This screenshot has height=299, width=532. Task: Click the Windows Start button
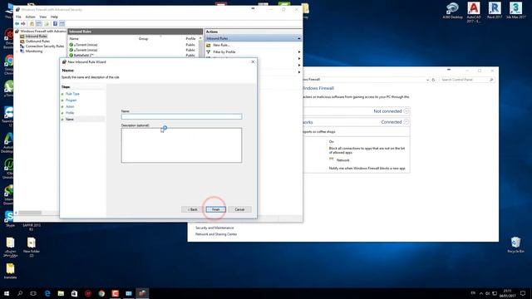tap(7, 293)
